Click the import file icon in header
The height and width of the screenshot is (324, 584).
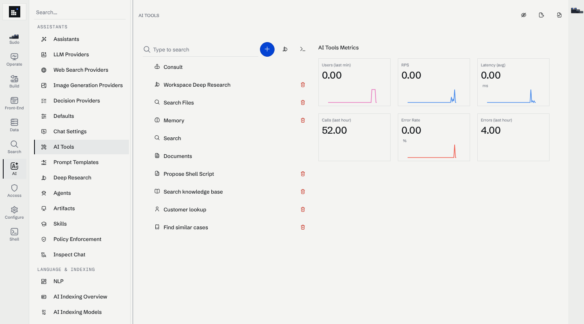click(559, 15)
